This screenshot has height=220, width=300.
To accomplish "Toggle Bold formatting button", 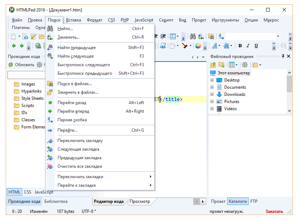I will [240, 46].
